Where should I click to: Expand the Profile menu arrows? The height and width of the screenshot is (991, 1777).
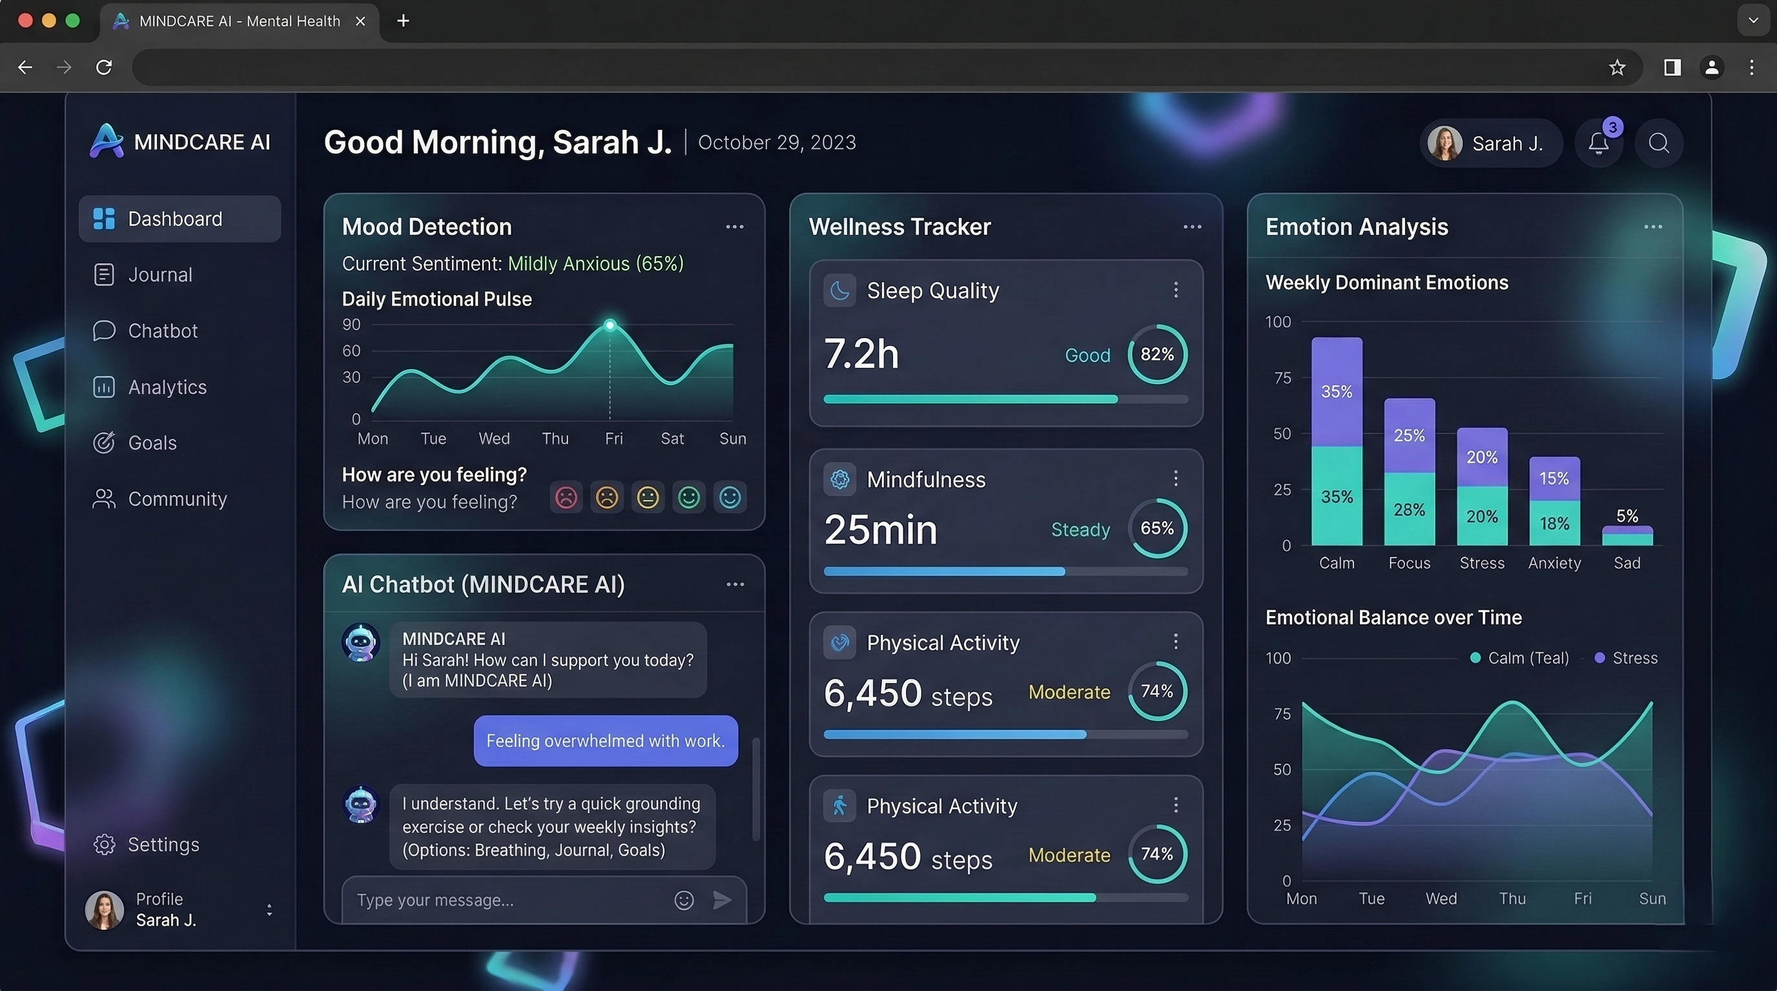269,910
